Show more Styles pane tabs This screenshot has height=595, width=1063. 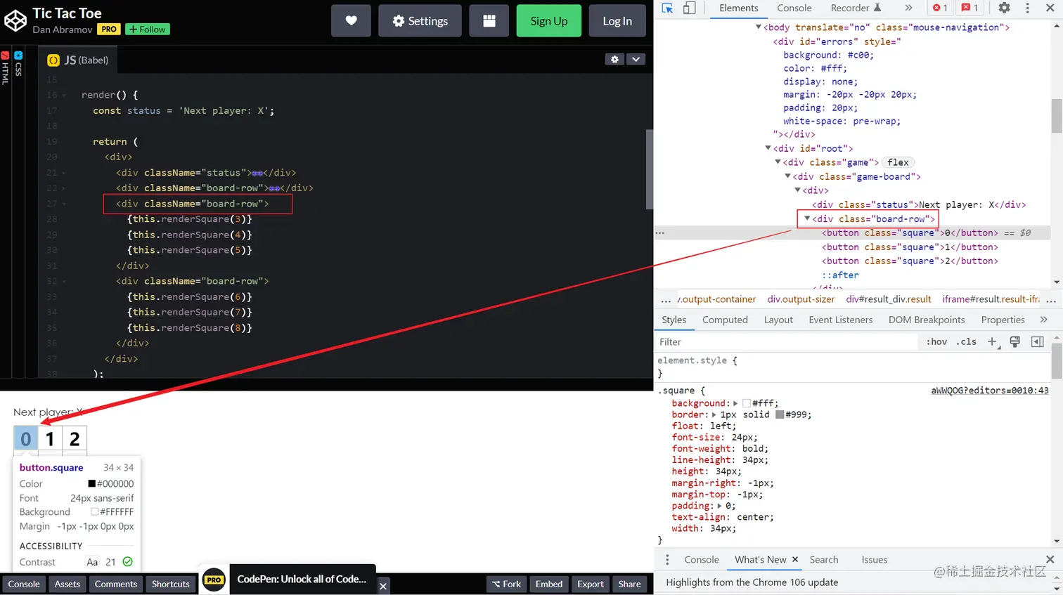pyautogui.click(x=1043, y=320)
